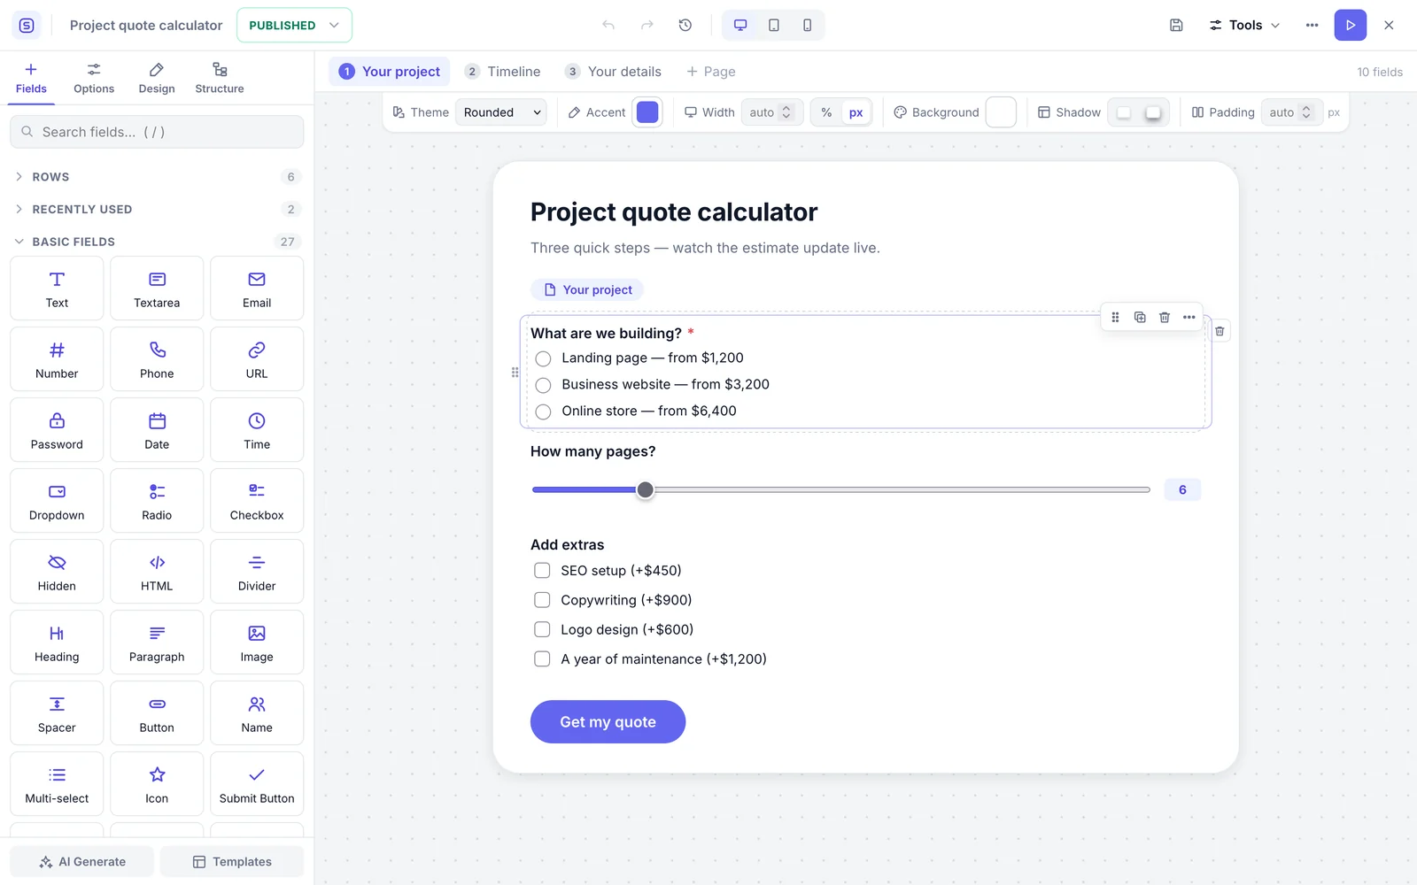The image size is (1417, 885).
Task: Click the Get my quote button
Action: click(x=608, y=722)
